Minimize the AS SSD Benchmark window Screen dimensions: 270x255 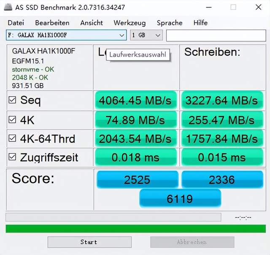[x=209, y=7]
